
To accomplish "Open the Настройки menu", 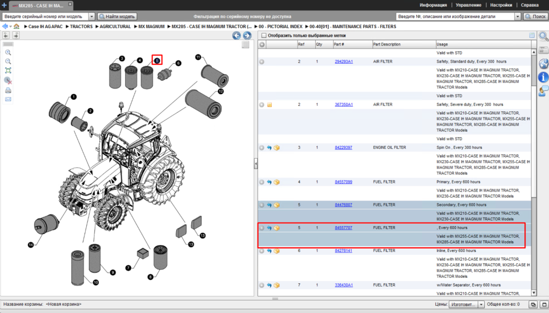I will point(501,5).
